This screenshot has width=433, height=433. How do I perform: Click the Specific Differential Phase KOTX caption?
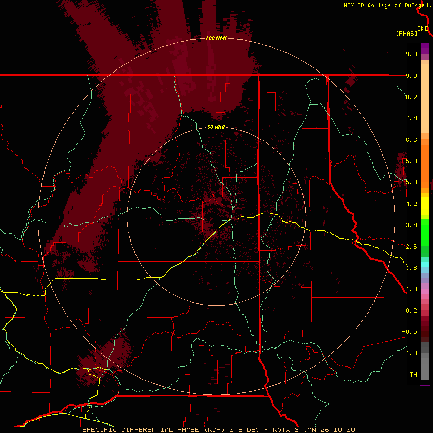[218, 430]
